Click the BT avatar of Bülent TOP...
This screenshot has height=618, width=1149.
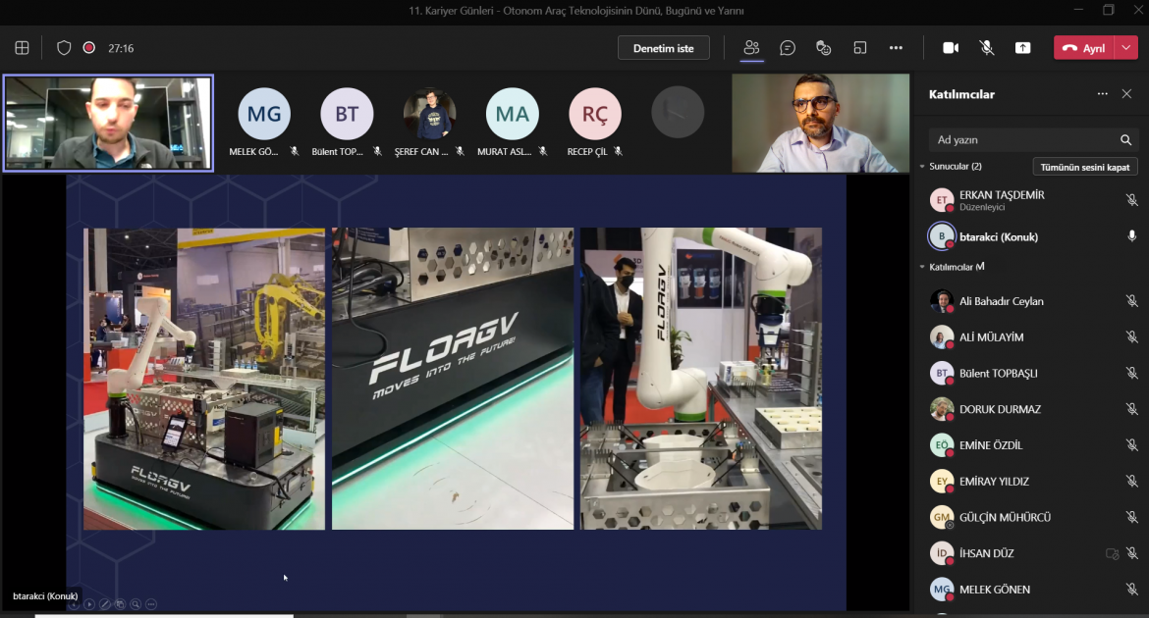[347, 114]
